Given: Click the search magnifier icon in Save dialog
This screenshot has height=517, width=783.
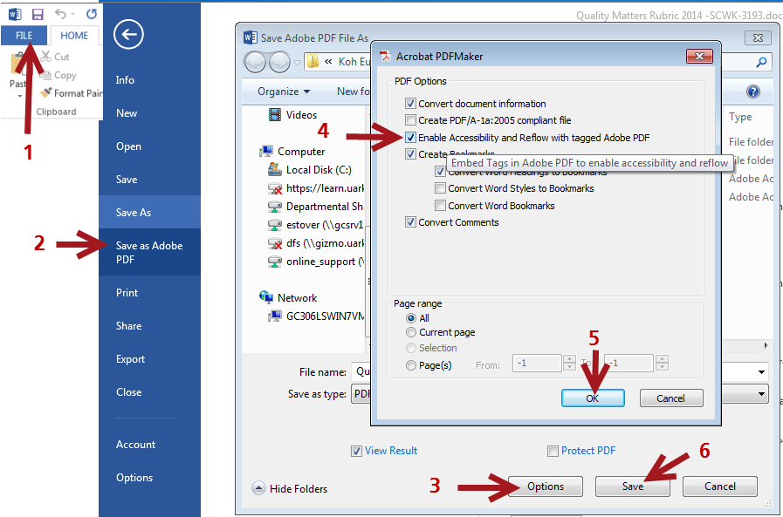Looking at the screenshot, I should coord(761,62).
